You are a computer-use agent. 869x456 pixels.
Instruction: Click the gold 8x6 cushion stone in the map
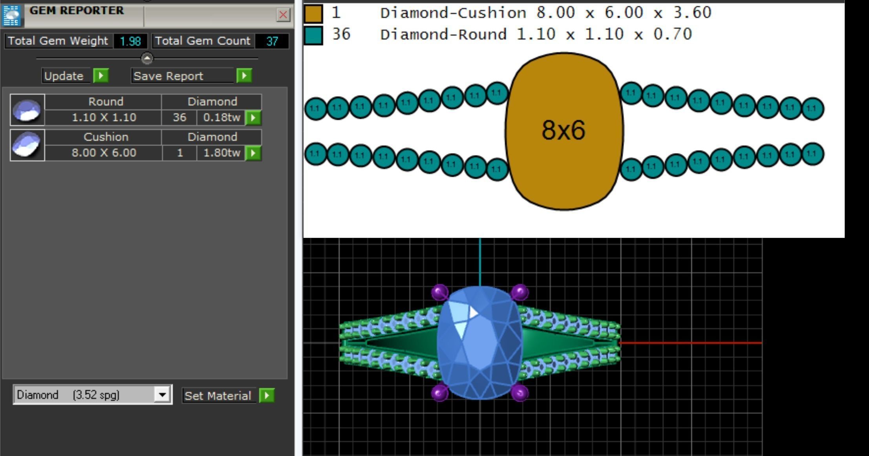coord(564,131)
